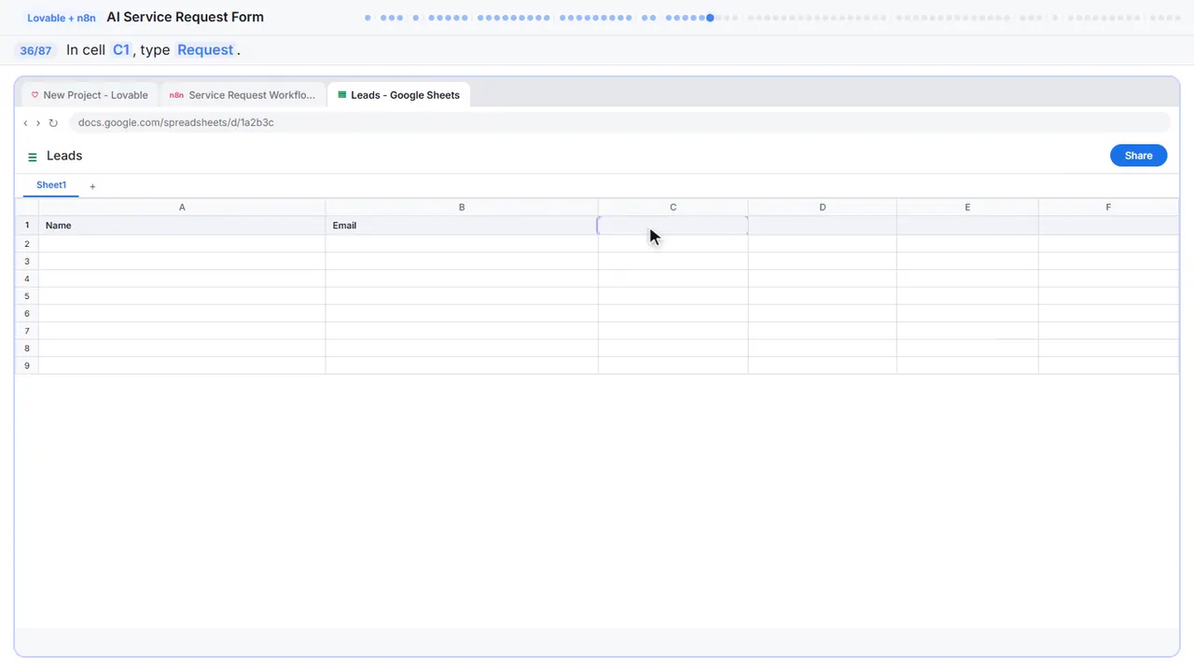This screenshot has width=1194, height=671.
Task: Switch to the New Project - Lovable tab
Action: [90, 95]
